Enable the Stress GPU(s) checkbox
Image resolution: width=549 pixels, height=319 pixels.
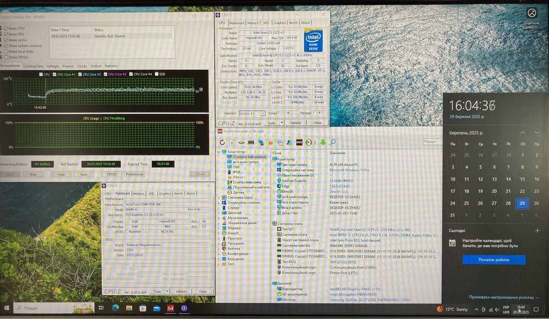pos(6,57)
